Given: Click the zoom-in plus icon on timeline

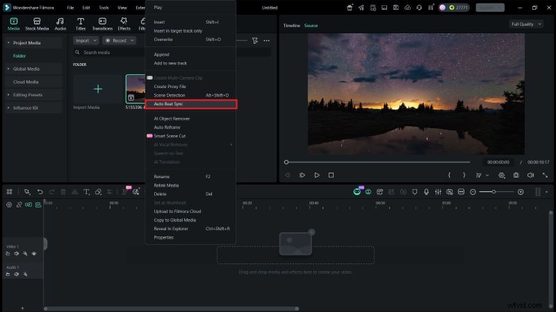Looking at the screenshot, I should tap(520, 191).
